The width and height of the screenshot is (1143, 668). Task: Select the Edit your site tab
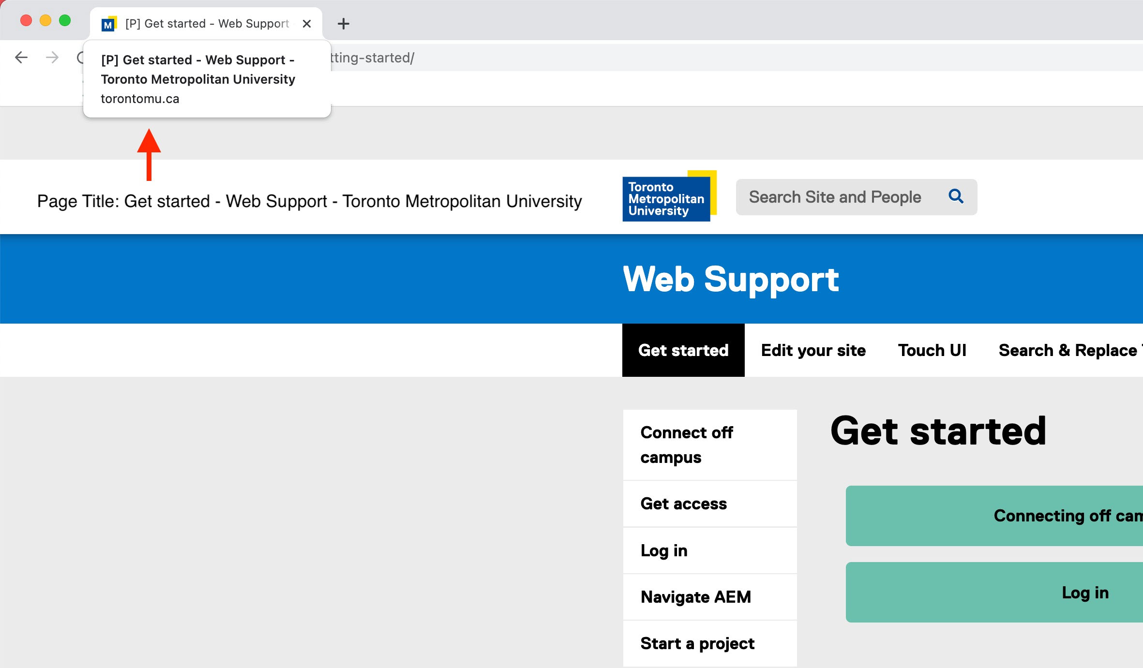813,350
